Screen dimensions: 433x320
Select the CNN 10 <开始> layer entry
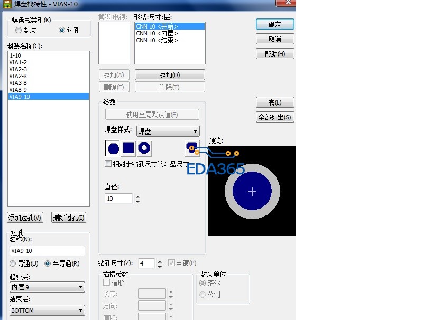(x=170, y=26)
